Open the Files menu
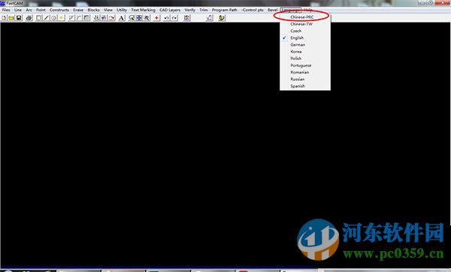Screen dimensions: 451x272 click(x=6, y=10)
